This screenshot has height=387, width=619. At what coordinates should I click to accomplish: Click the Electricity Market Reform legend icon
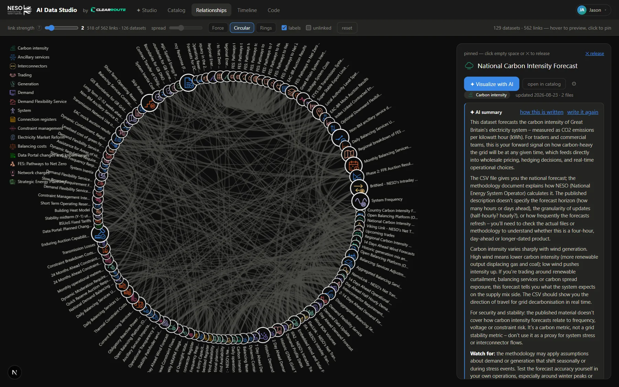click(x=13, y=137)
